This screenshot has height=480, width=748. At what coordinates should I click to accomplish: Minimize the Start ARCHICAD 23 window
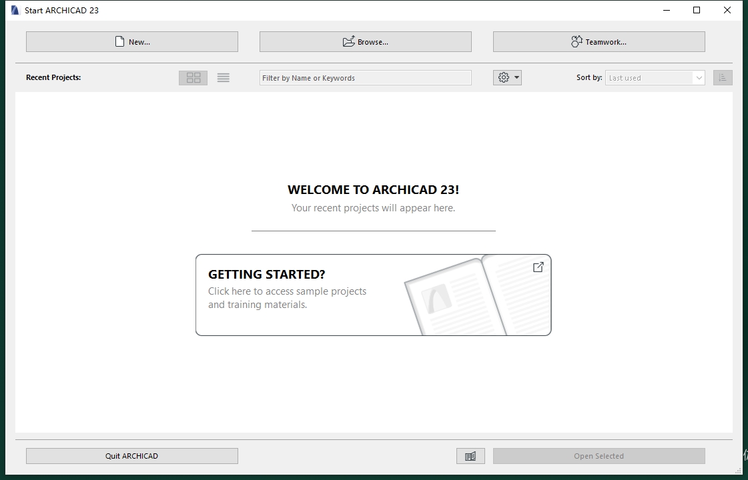667,10
